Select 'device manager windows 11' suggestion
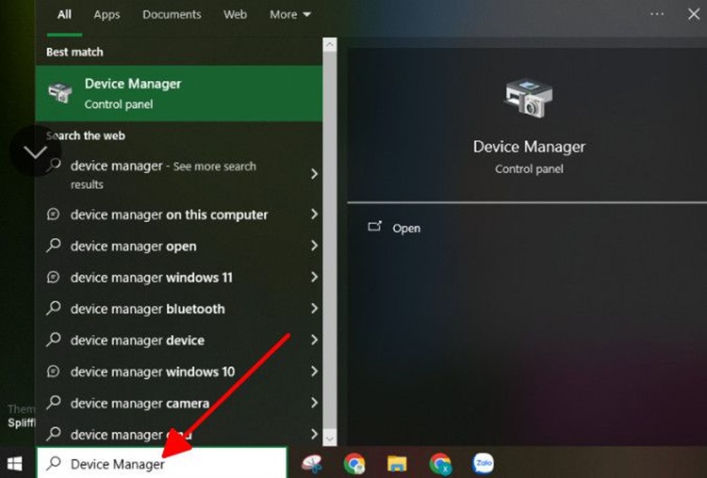Image resolution: width=707 pixels, height=478 pixels. click(x=178, y=278)
